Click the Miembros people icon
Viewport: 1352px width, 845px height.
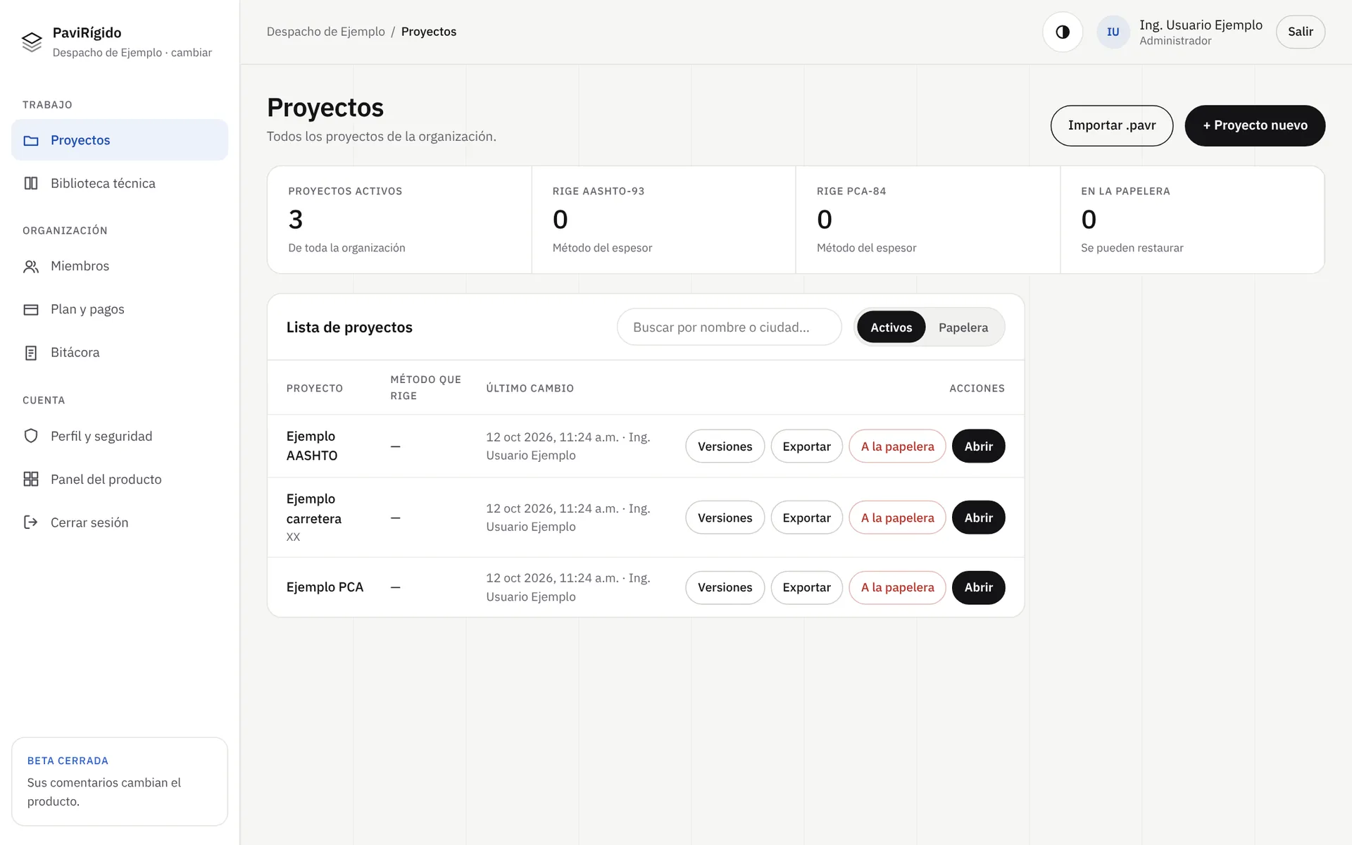[x=31, y=266]
